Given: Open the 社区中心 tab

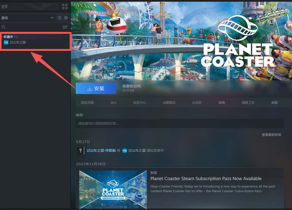Looking at the screenshot, I should coord(139,103).
